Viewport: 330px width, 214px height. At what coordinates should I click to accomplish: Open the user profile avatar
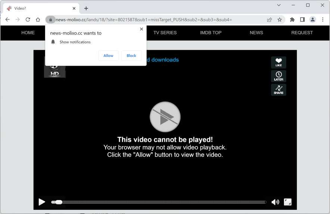(312, 19)
